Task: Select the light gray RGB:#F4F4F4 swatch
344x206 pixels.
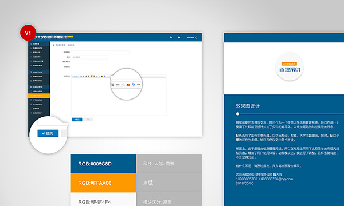Action: click(103, 200)
